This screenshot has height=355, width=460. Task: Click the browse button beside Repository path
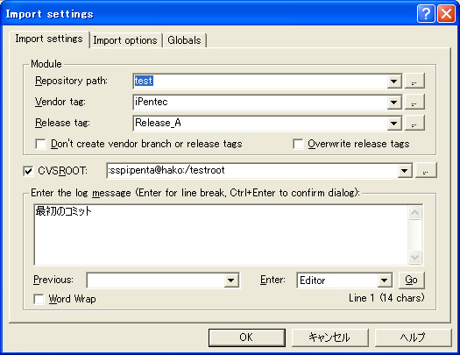click(x=414, y=81)
